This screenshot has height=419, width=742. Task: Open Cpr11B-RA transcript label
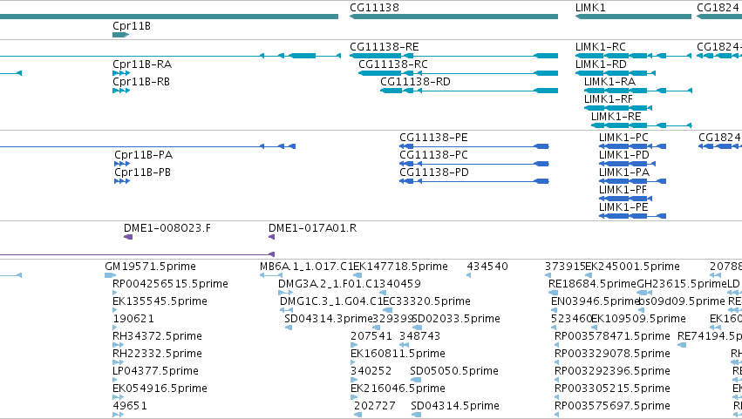coord(142,64)
